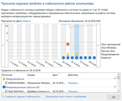Click the 11.12.2018 date label

click(x=14, y=64)
